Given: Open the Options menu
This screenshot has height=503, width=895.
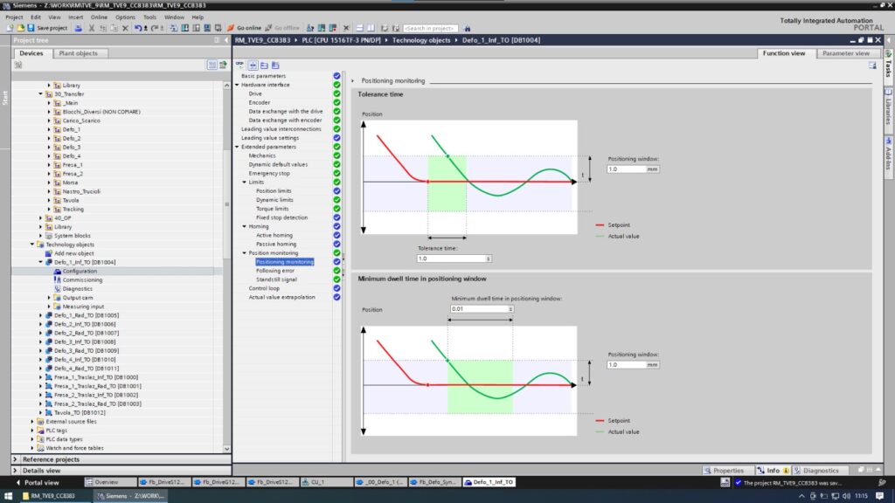Looking at the screenshot, I should pos(125,17).
